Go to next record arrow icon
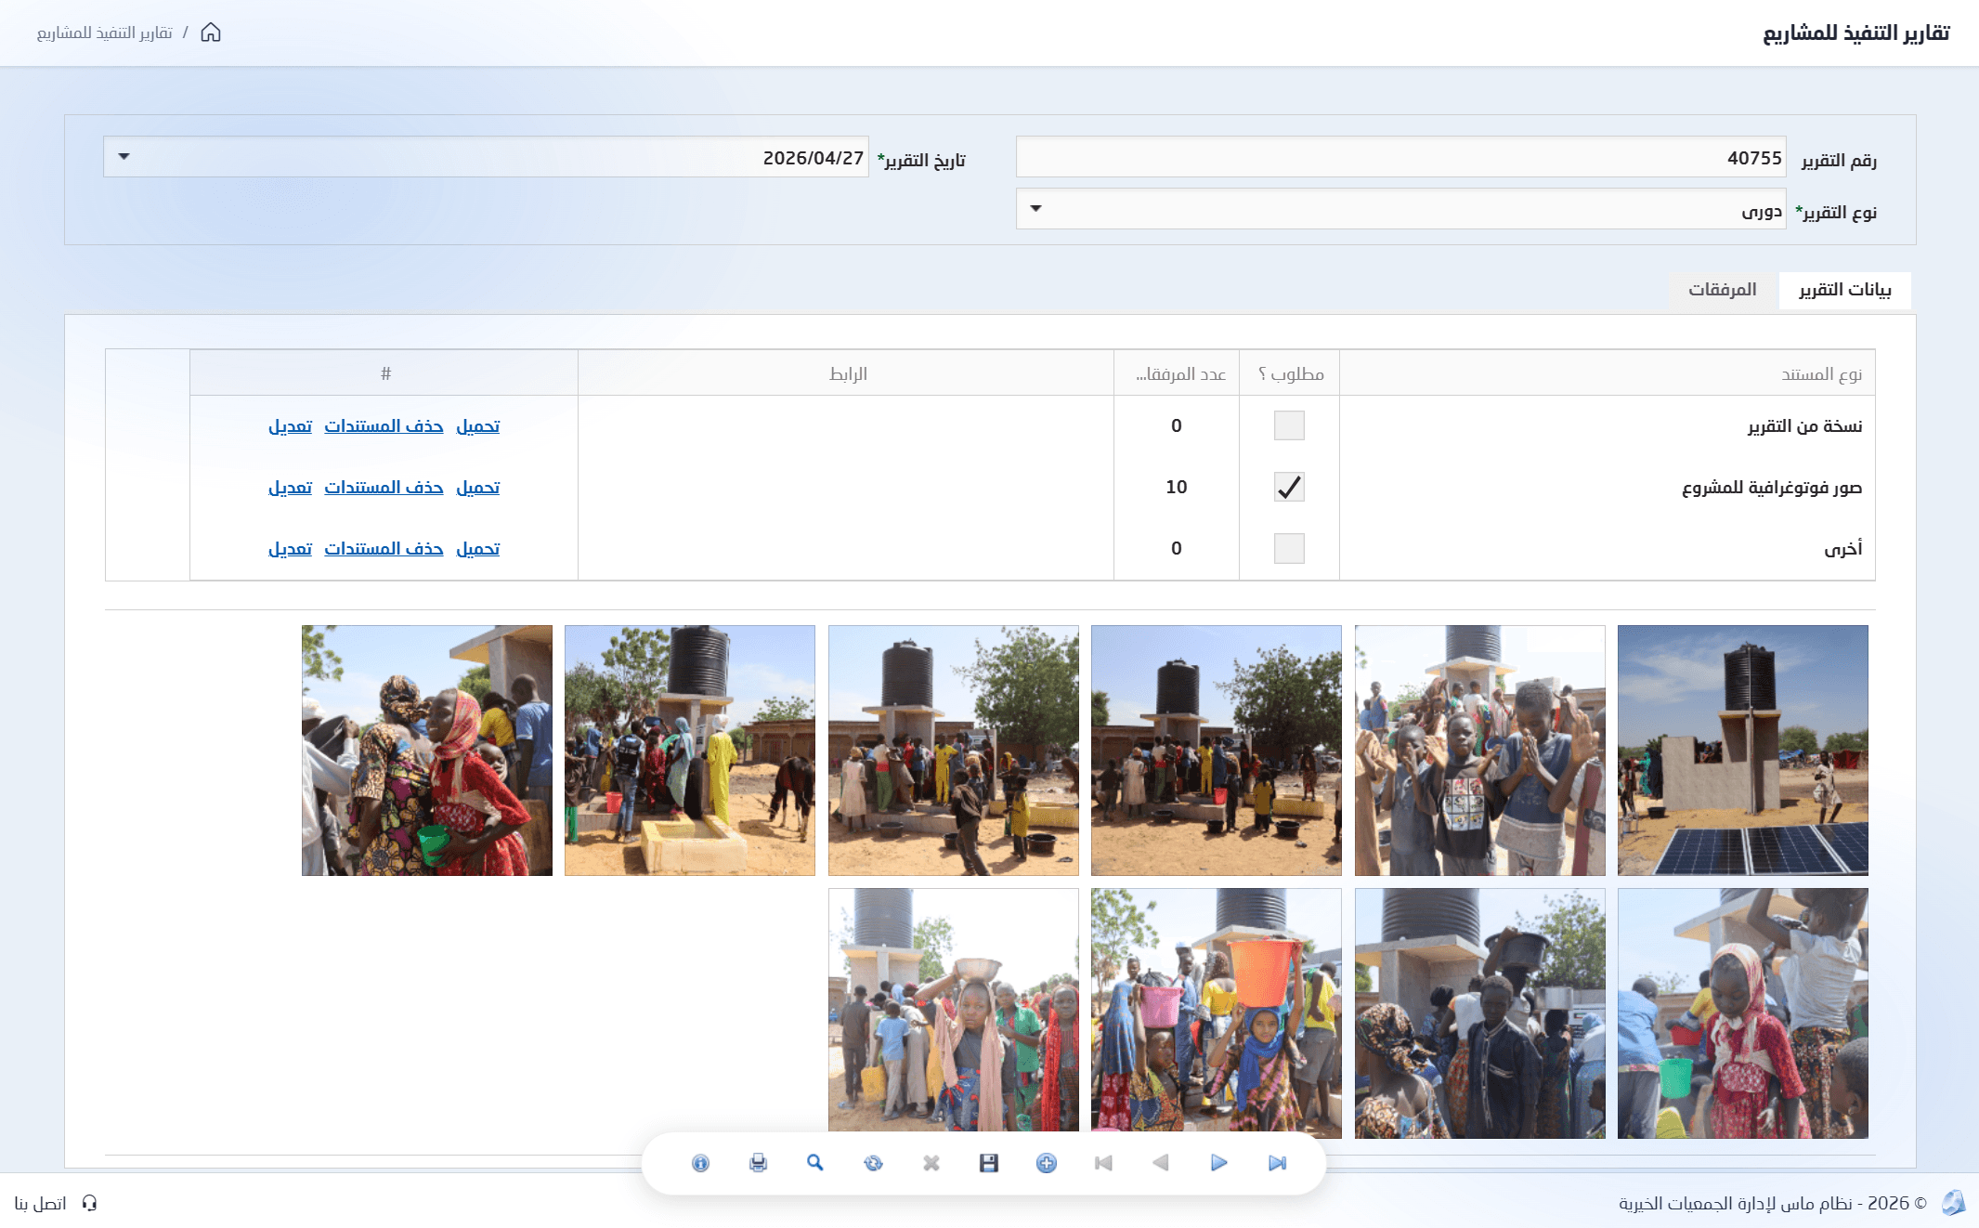Image resolution: width=1979 pixels, height=1228 pixels. tap(1219, 1163)
